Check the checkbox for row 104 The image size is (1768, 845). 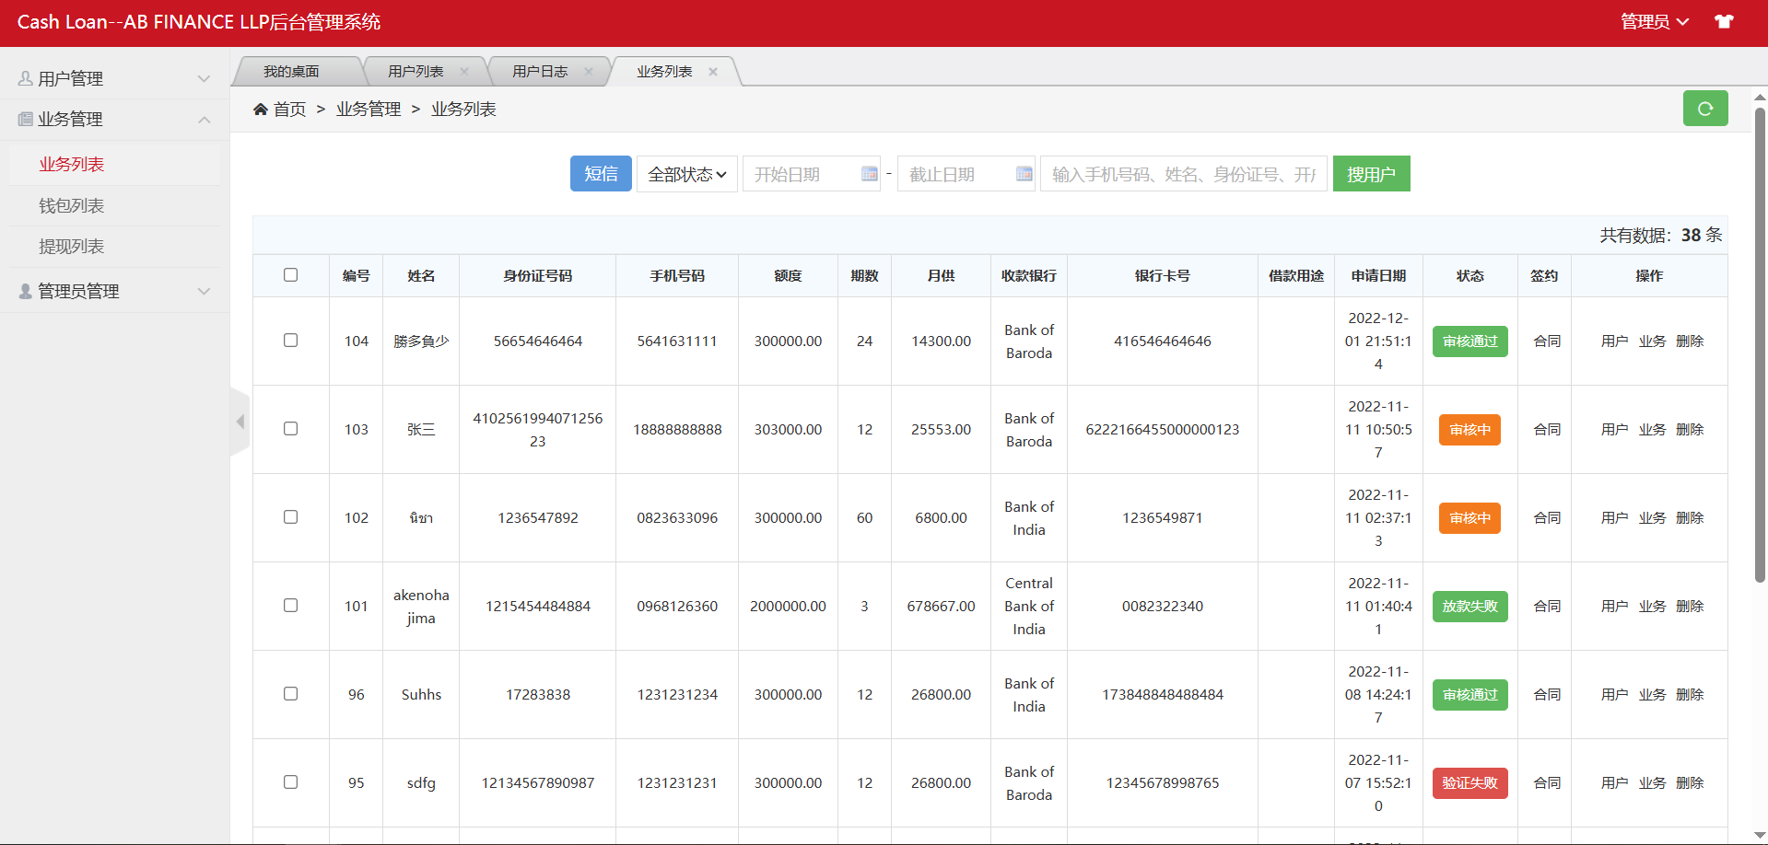pyautogui.click(x=291, y=341)
